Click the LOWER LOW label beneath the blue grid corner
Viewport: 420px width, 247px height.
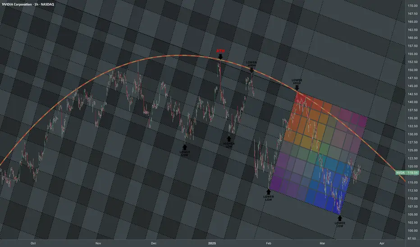coord(340,225)
